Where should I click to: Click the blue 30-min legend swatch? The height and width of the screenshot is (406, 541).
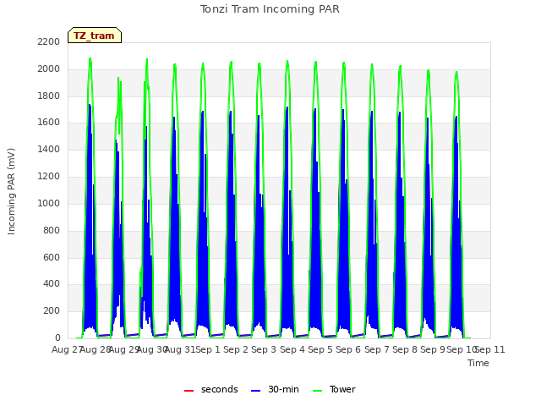(x=255, y=391)
